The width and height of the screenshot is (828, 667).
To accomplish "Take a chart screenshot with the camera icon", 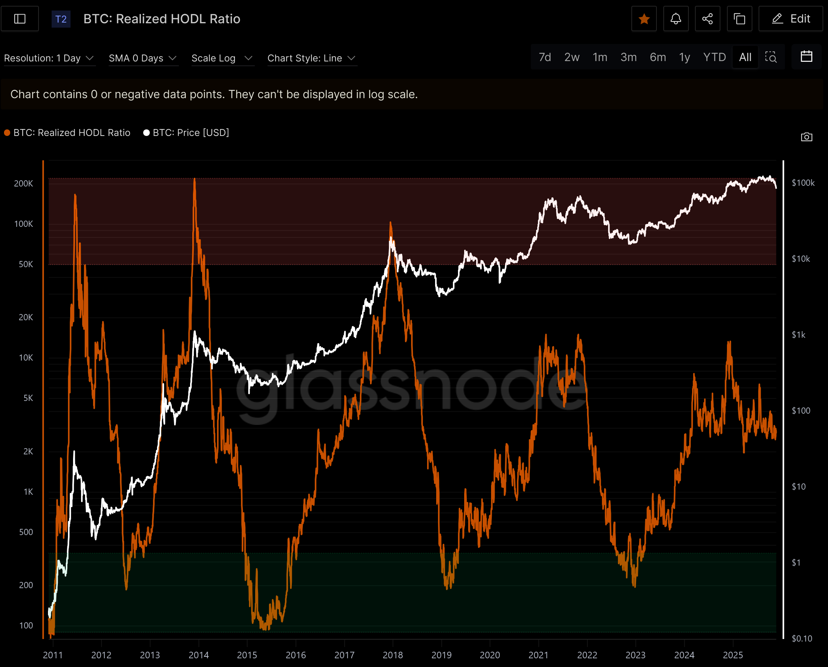I will point(807,137).
